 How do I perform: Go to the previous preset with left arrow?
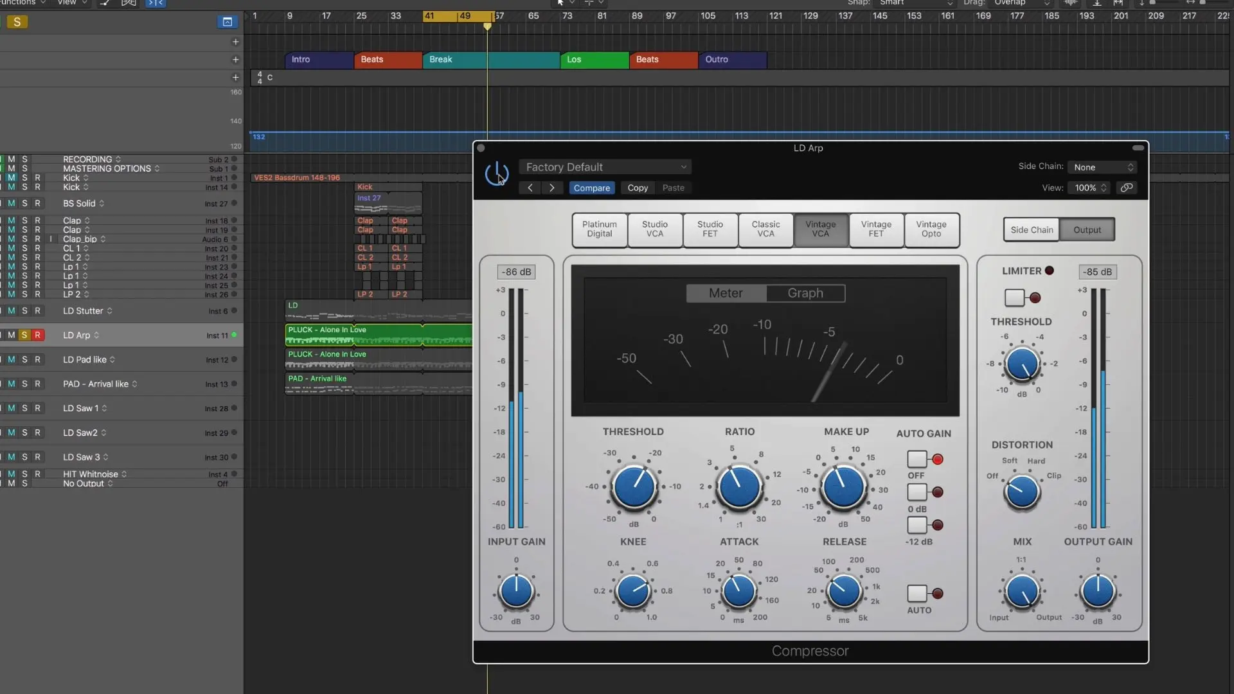click(x=530, y=188)
